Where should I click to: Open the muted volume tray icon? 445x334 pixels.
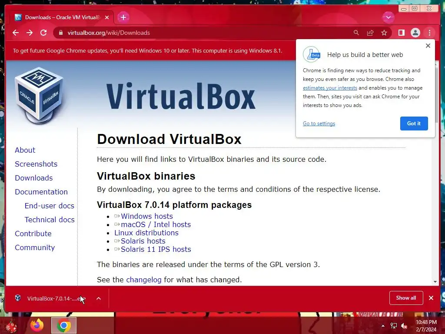(404, 326)
